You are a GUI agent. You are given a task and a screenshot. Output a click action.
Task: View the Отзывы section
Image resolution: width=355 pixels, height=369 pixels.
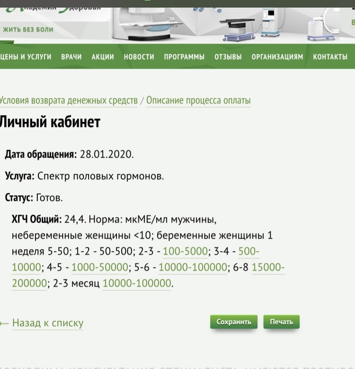(228, 57)
